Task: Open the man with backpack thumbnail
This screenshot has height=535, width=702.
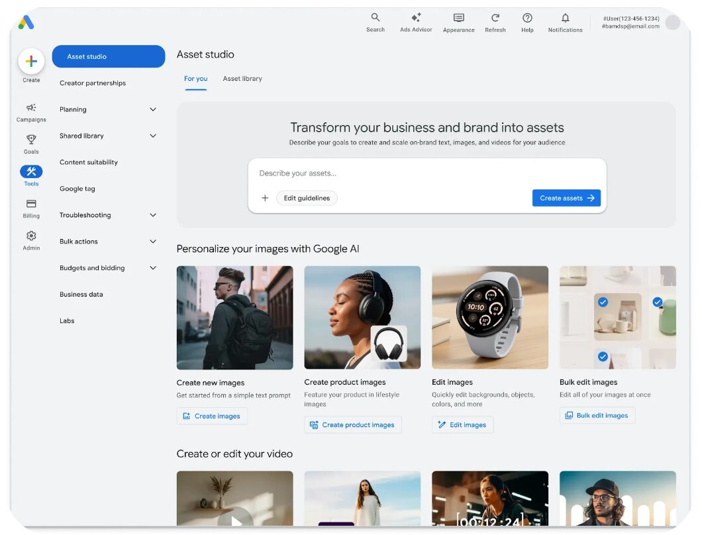Action: pyautogui.click(x=234, y=318)
